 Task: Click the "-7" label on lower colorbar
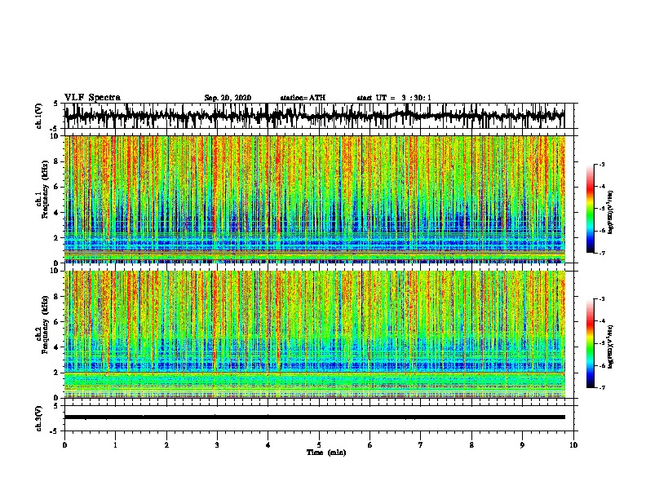[601, 387]
